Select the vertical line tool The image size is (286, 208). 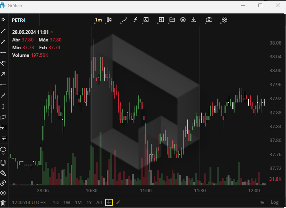3,106
